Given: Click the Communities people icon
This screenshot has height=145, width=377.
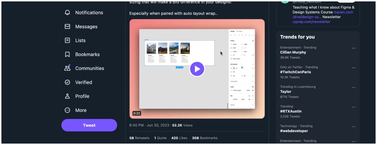Looking at the screenshot, I should 67,68.
